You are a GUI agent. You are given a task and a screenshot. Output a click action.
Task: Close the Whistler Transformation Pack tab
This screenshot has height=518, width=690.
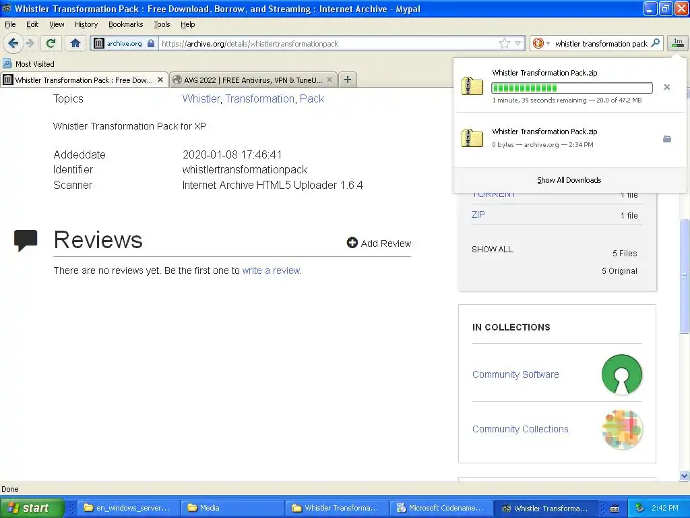(x=160, y=80)
